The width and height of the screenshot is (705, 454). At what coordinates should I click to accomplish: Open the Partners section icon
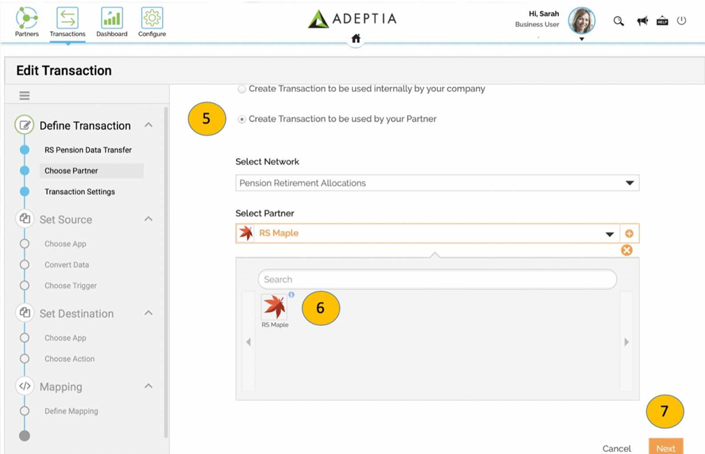coord(26,18)
